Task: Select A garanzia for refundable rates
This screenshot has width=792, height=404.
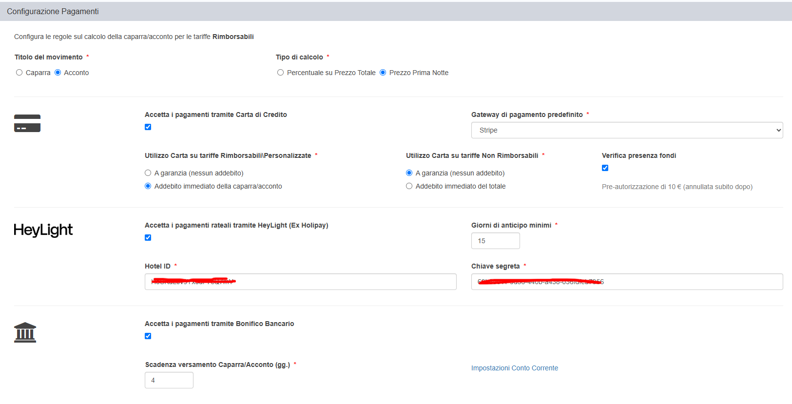Action: (148, 173)
